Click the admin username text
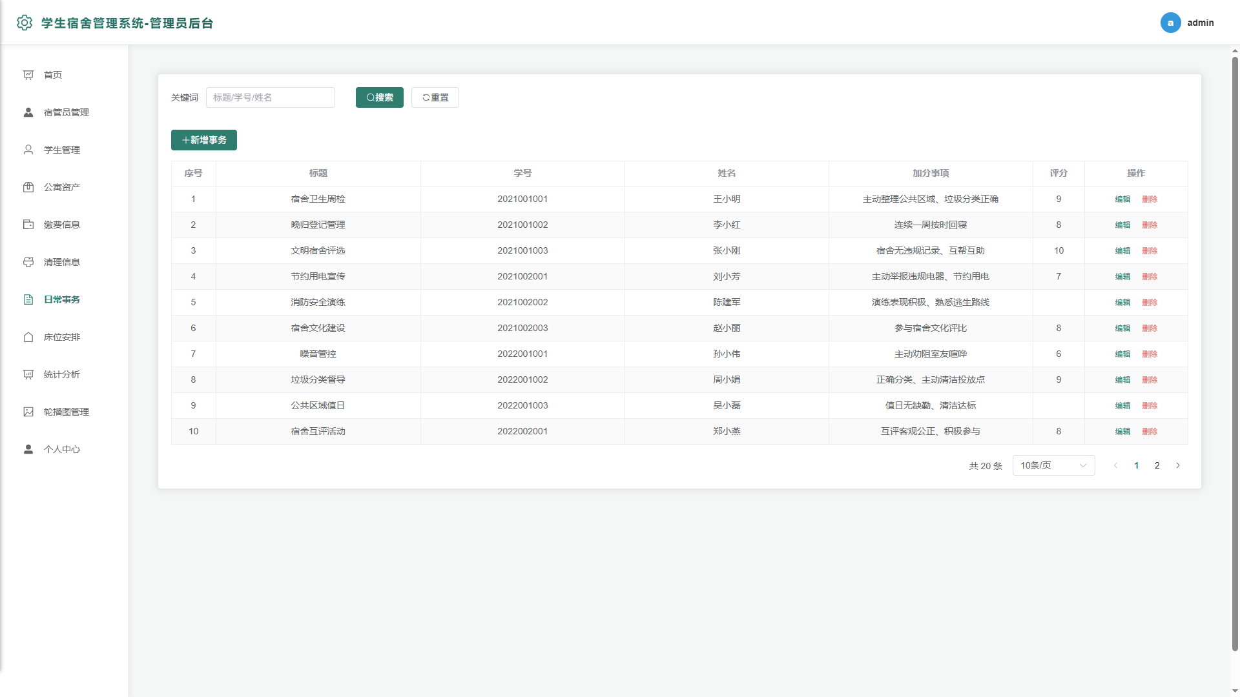 pos(1201,23)
